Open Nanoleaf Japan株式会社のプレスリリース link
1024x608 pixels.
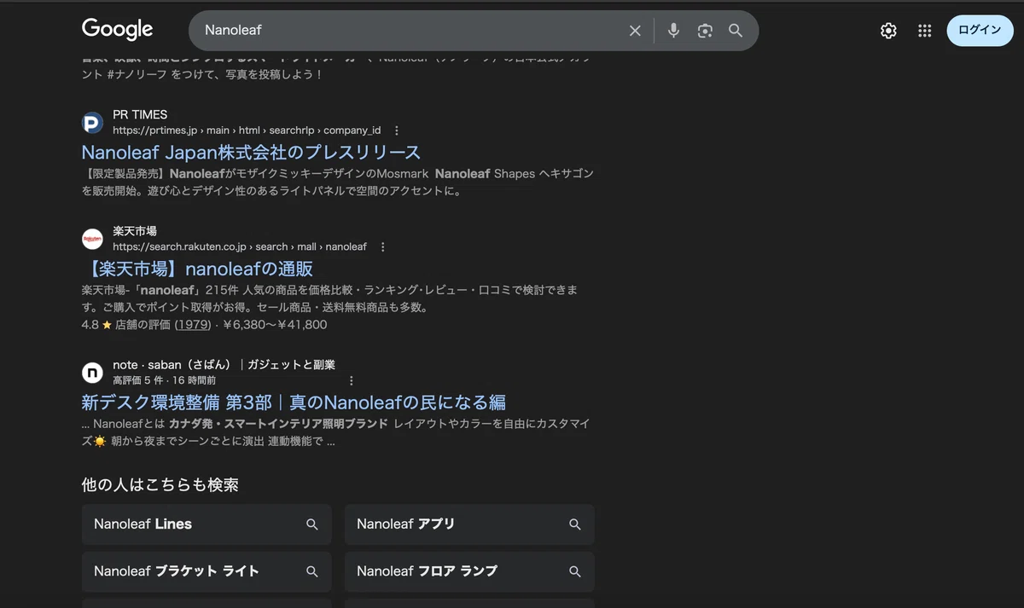pyautogui.click(x=251, y=153)
